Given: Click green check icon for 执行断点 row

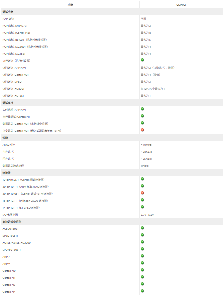Looking at the screenshot, I should pyautogui.click(x=142, y=60).
